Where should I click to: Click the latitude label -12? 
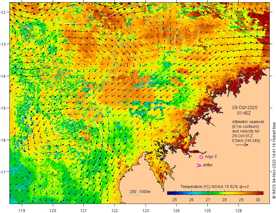point(4,12)
